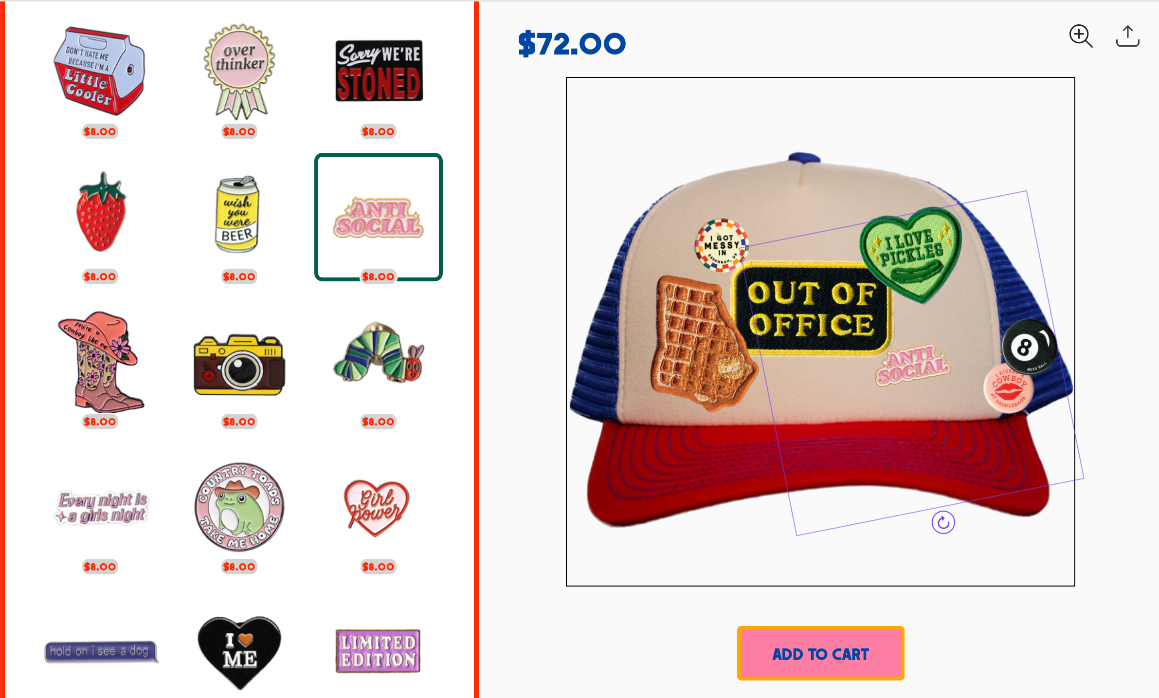The image size is (1159, 698).
Task: Click the zoom-in magnifier icon
Action: coord(1081,36)
